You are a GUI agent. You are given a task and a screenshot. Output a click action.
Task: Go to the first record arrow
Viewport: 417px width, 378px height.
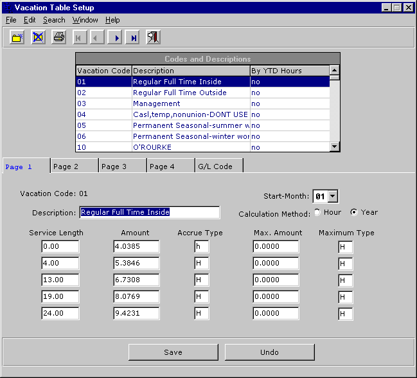pyautogui.click(x=80, y=38)
